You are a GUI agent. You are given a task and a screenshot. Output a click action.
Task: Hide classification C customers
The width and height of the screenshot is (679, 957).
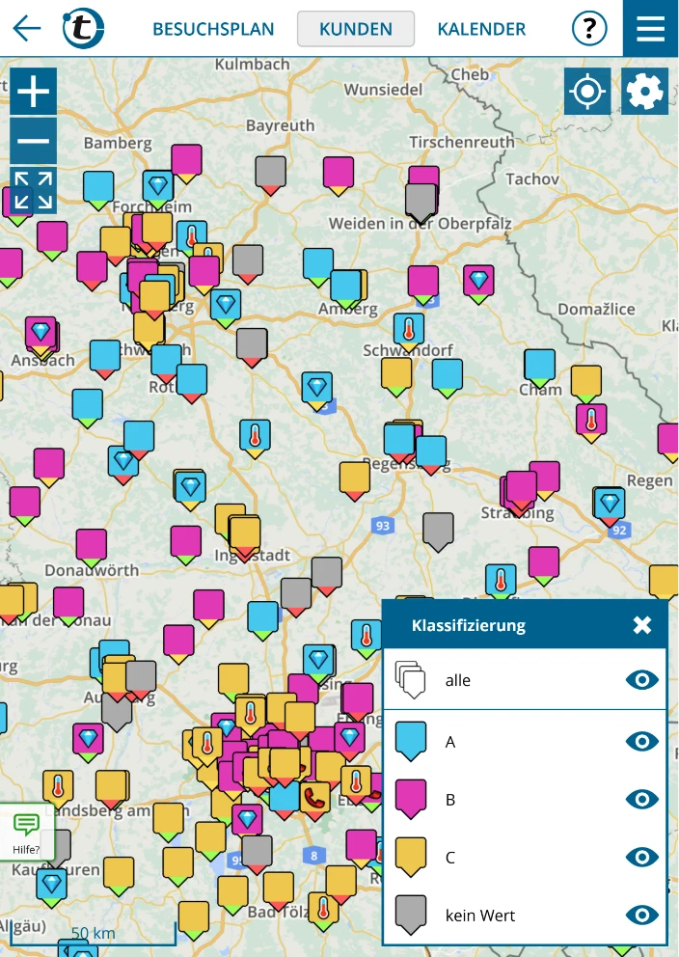click(x=641, y=857)
